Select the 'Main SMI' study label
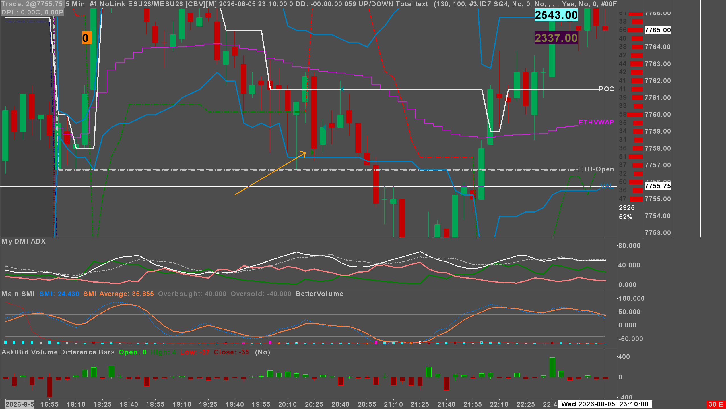The width and height of the screenshot is (726, 409). 18,294
